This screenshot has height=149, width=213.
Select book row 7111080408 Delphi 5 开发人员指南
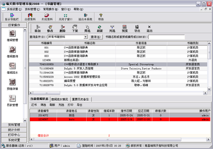pos(118,69)
